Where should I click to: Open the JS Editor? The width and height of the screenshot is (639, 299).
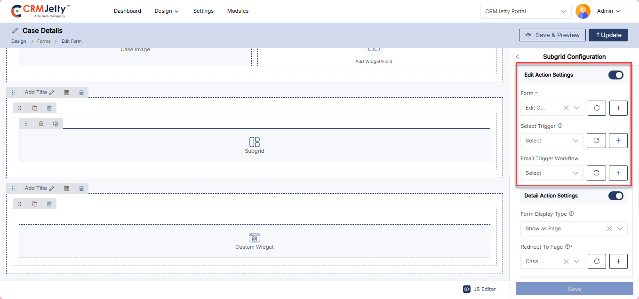[479, 289]
